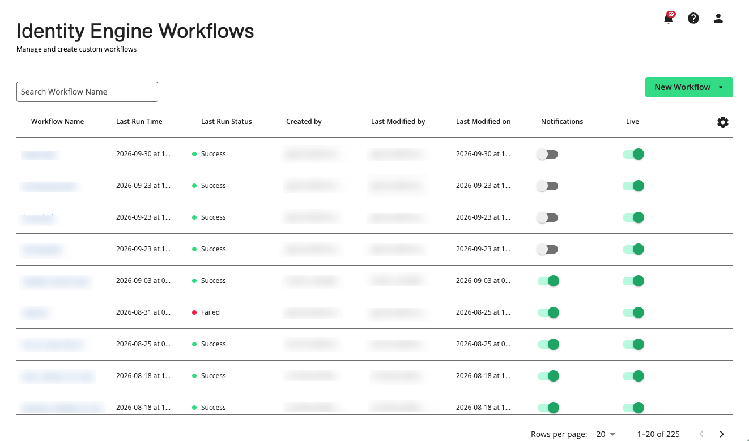Screen dimensions: 749x441
Task: Open the help question mark icon
Action: click(693, 18)
